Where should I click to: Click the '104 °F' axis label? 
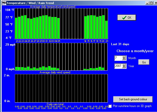[10, 10]
